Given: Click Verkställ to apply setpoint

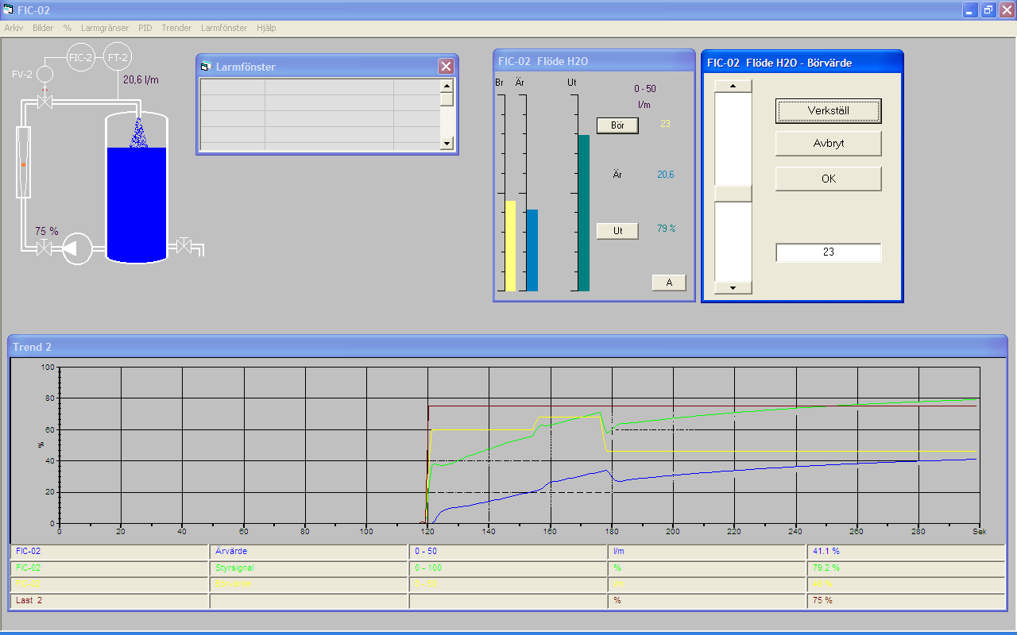Looking at the screenshot, I should click(x=829, y=110).
